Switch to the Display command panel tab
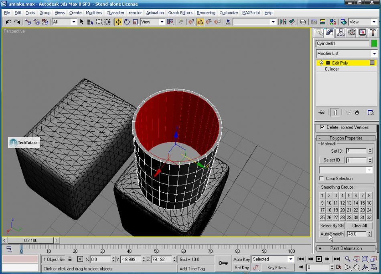The height and width of the screenshot is (274, 381). tap(362, 32)
